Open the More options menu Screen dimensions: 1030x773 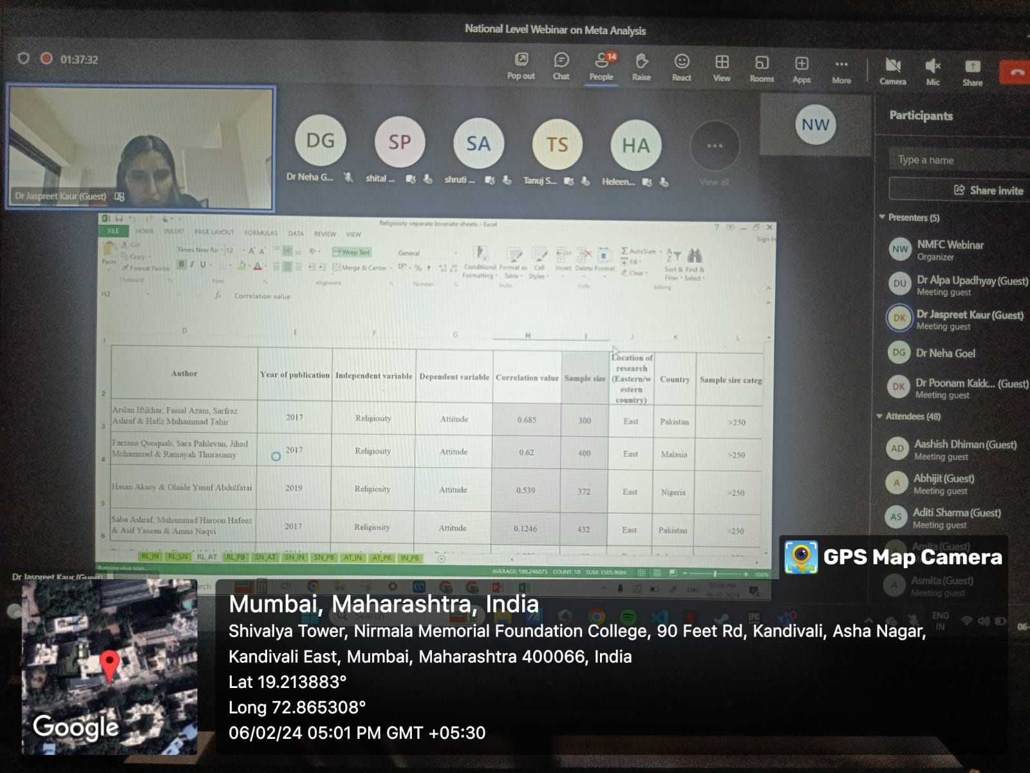click(x=841, y=69)
